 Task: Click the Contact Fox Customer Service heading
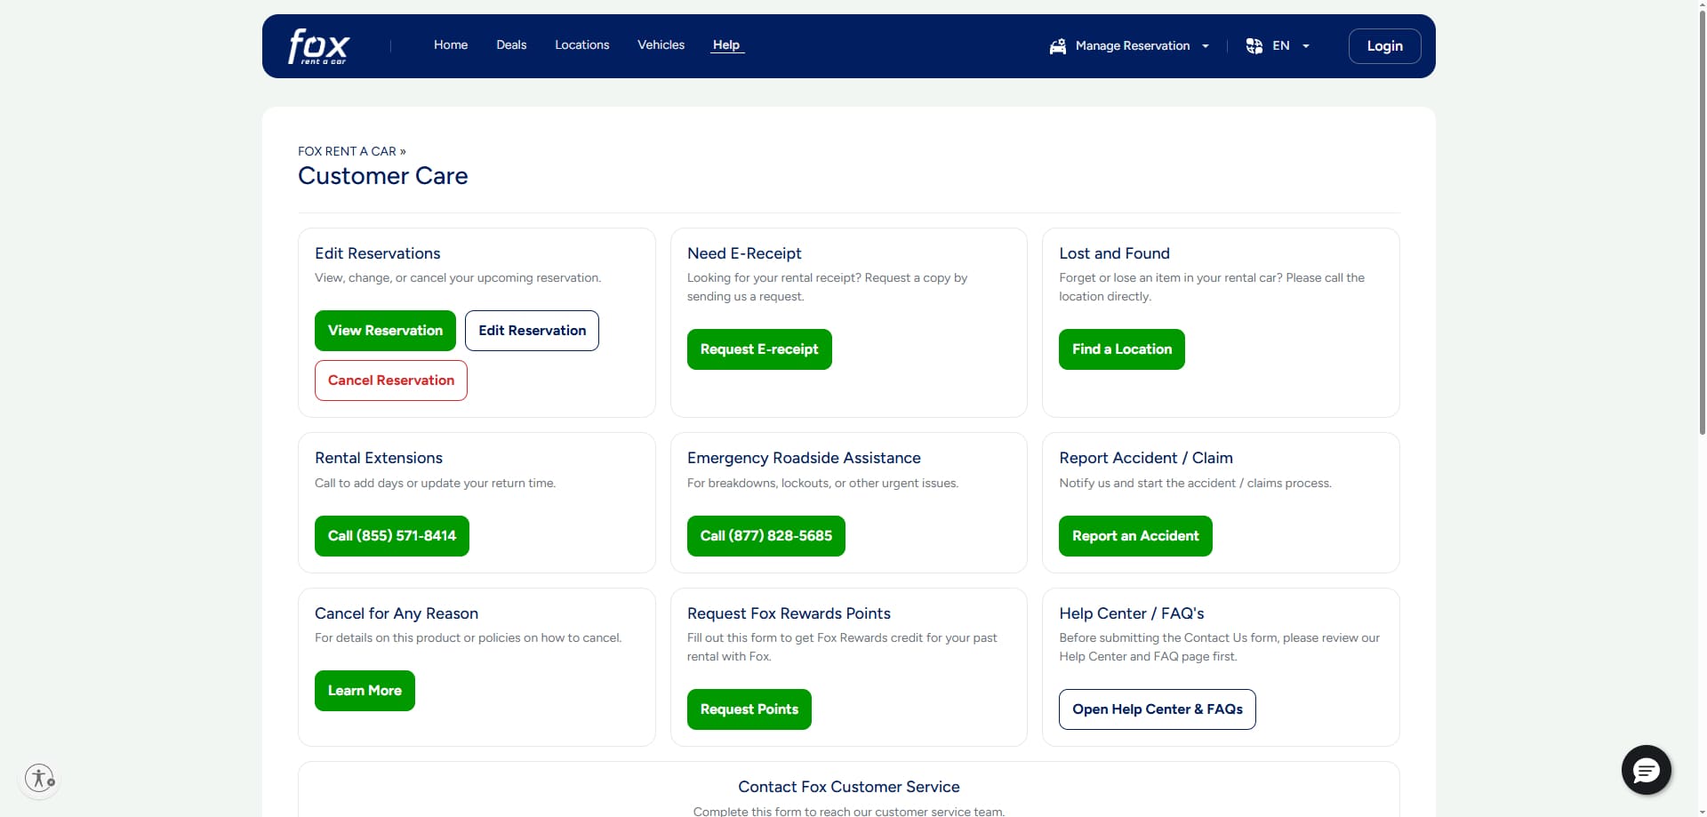tap(849, 787)
